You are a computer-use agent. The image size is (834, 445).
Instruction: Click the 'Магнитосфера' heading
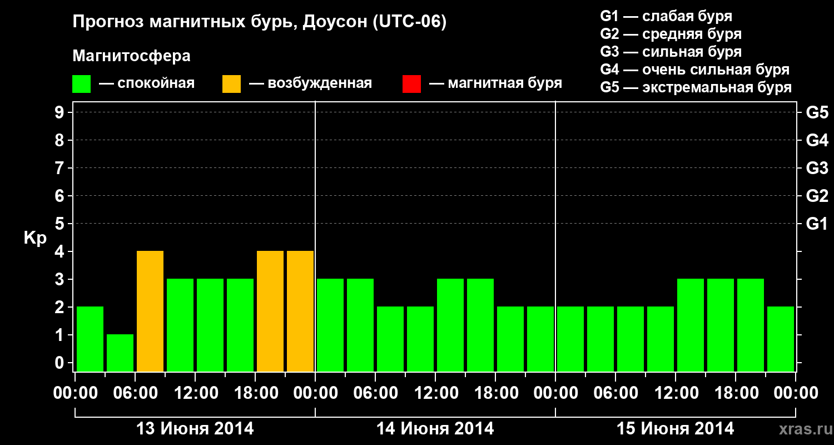click(131, 56)
